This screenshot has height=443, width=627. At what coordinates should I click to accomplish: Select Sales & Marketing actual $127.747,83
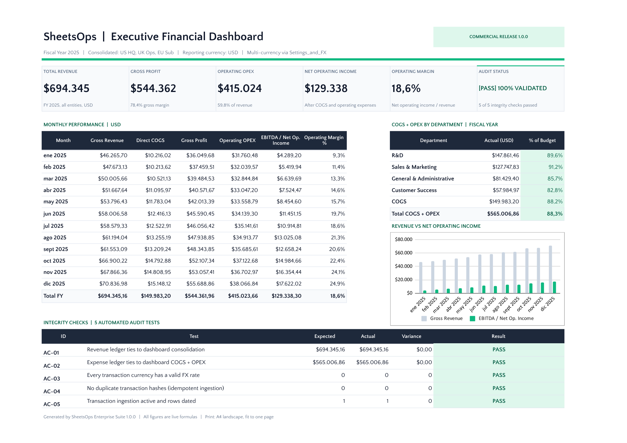[505, 167]
